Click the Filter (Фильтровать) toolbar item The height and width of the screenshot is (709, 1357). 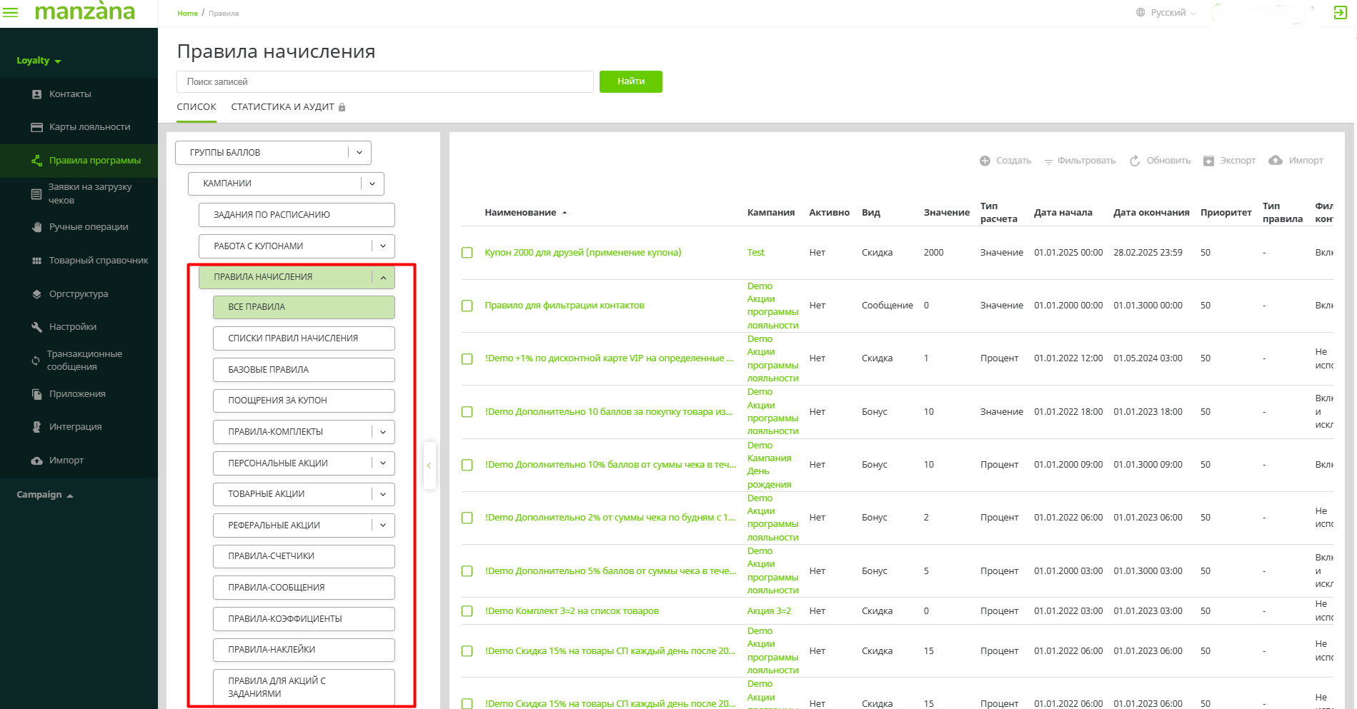[1080, 161]
